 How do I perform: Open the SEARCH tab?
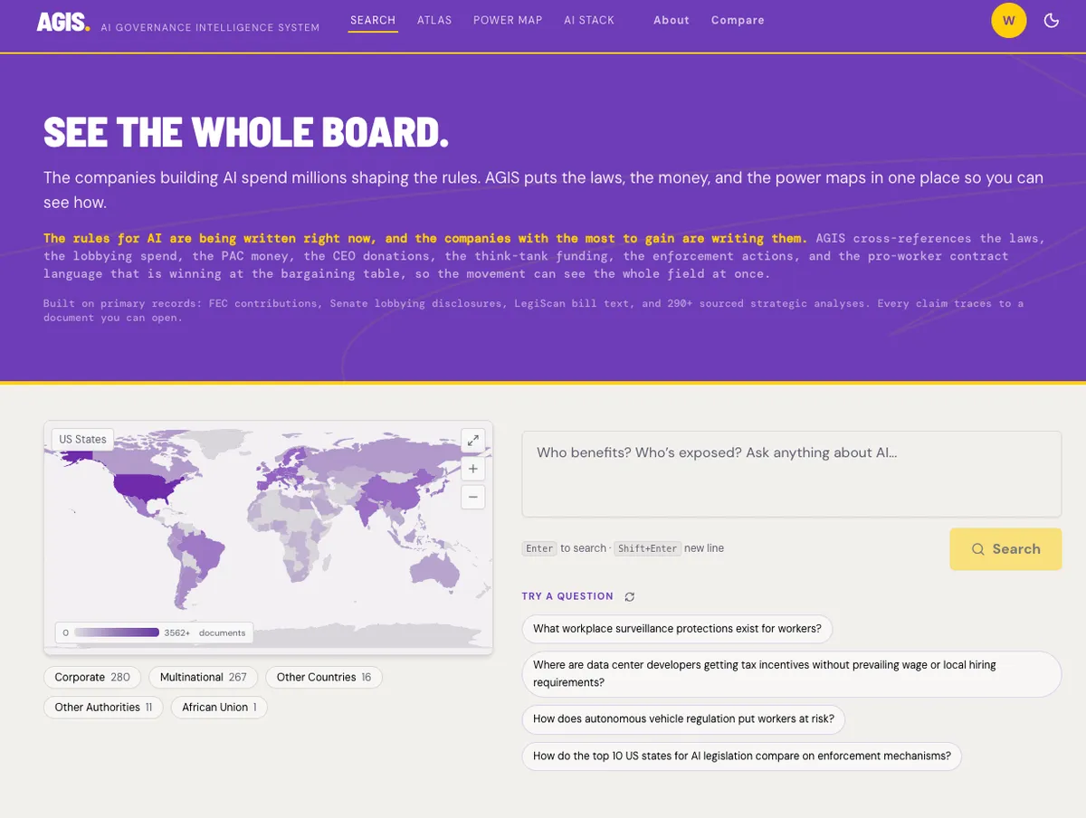(373, 20)
